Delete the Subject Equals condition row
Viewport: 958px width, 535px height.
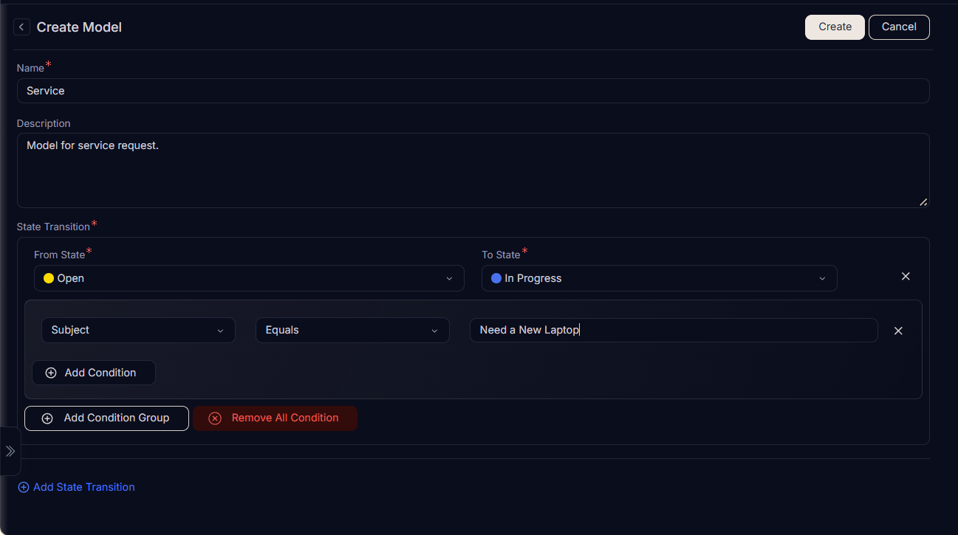(x=898, y=331)
